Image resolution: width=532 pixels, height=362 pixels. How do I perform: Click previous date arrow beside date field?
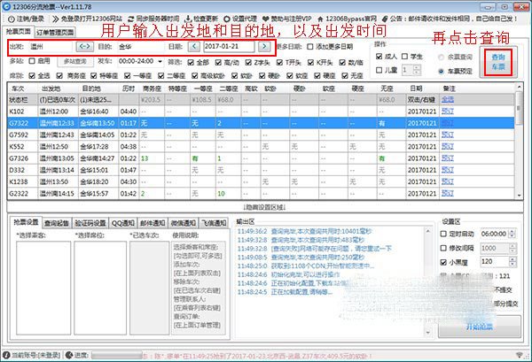point(195,45)
